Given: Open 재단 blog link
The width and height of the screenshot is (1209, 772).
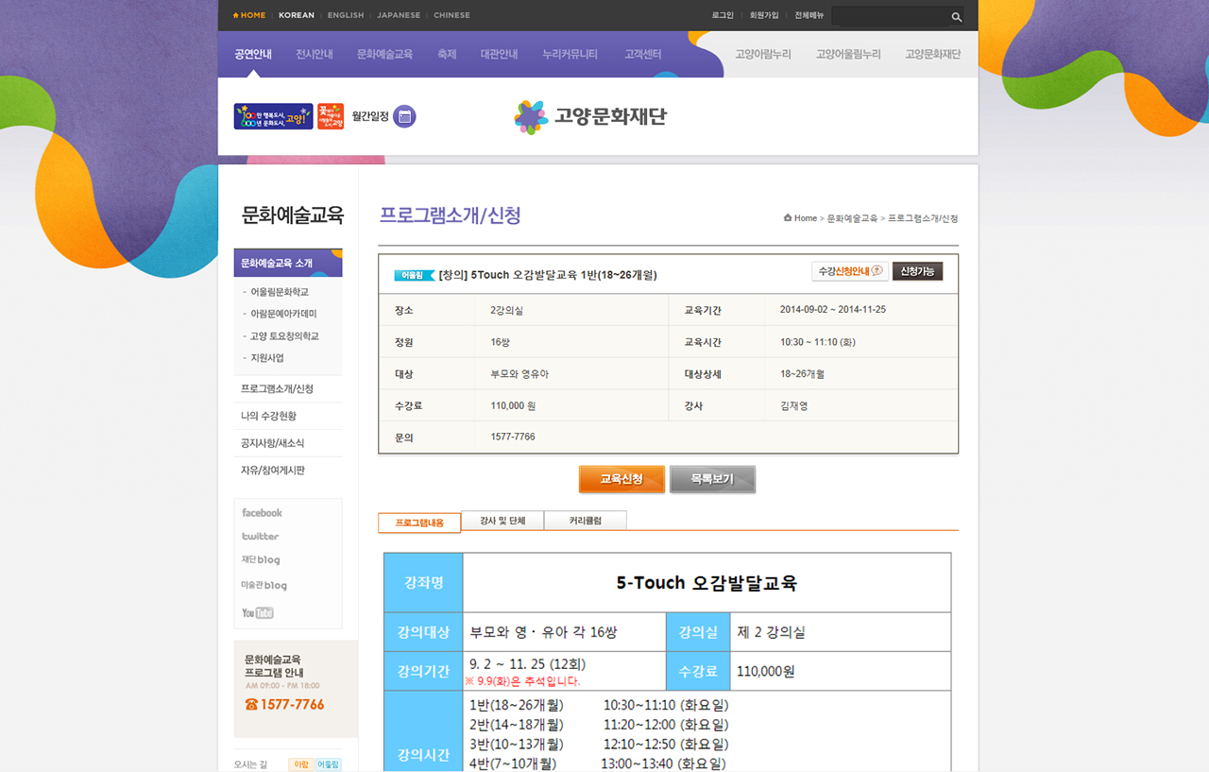Looking at the screenshot, I should point(261,560).
